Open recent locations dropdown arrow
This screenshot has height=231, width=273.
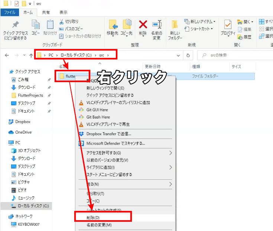[x=24, y=55]
